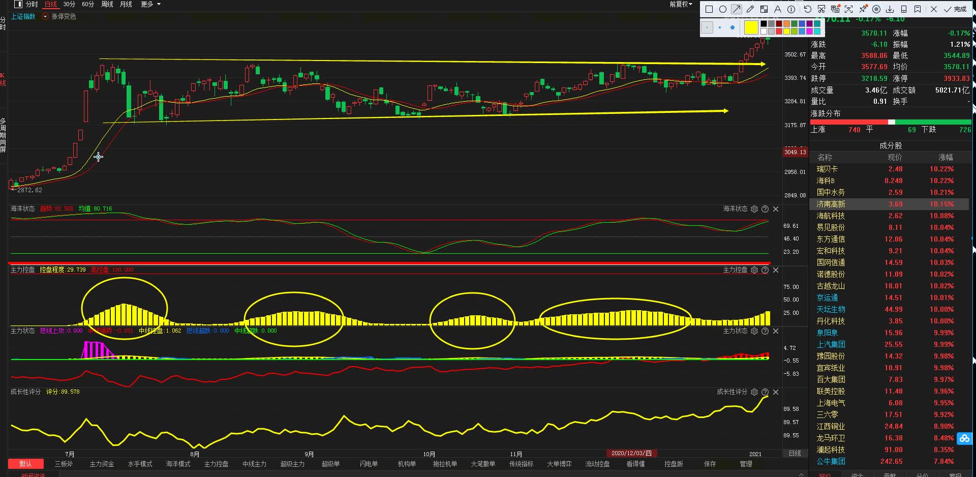Open settings gear of 主力控盘 panel
The height and width of the screenshot is (477, 976).
[x=754, y=270]
